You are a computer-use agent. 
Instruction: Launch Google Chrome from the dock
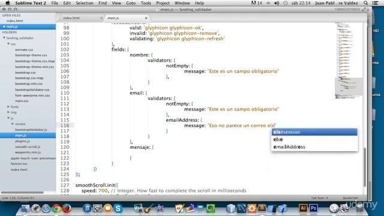tap(56, 208)
